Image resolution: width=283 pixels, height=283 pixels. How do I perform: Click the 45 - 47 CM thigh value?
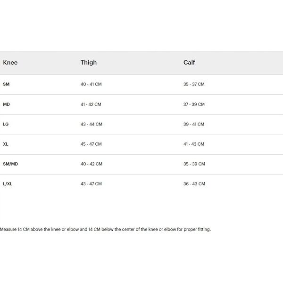tap(91, 144)
